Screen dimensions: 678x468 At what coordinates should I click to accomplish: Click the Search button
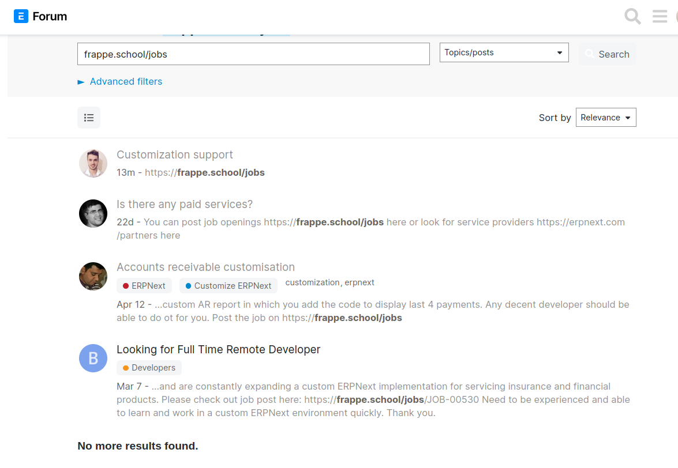coord(607,54)
